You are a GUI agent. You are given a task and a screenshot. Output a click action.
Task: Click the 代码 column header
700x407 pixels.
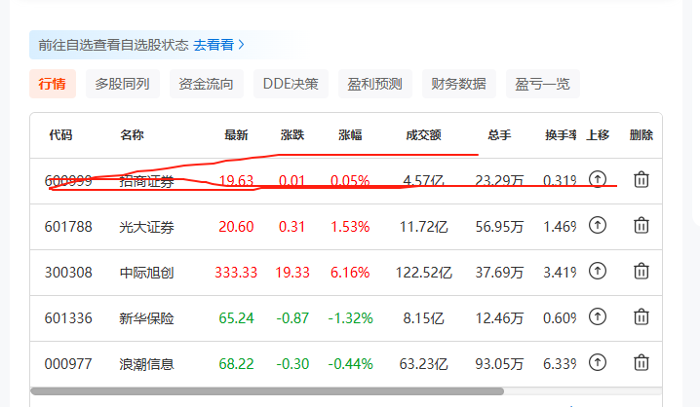click(x=60, y=135)
